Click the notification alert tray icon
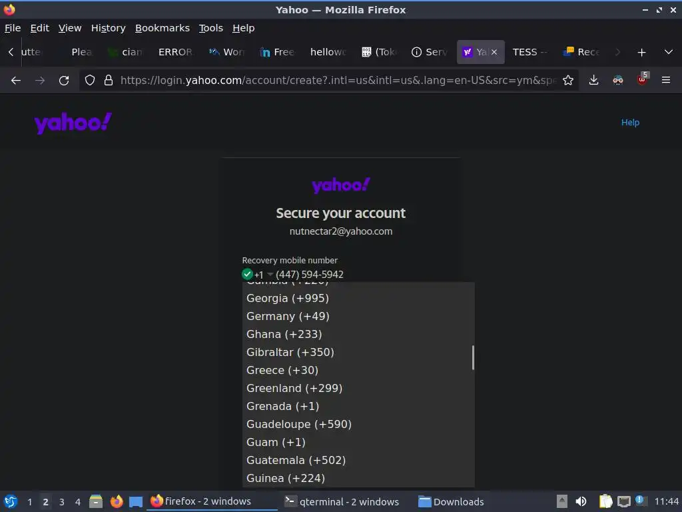Viewport: 682px width, 512px height. click(640, 501)
